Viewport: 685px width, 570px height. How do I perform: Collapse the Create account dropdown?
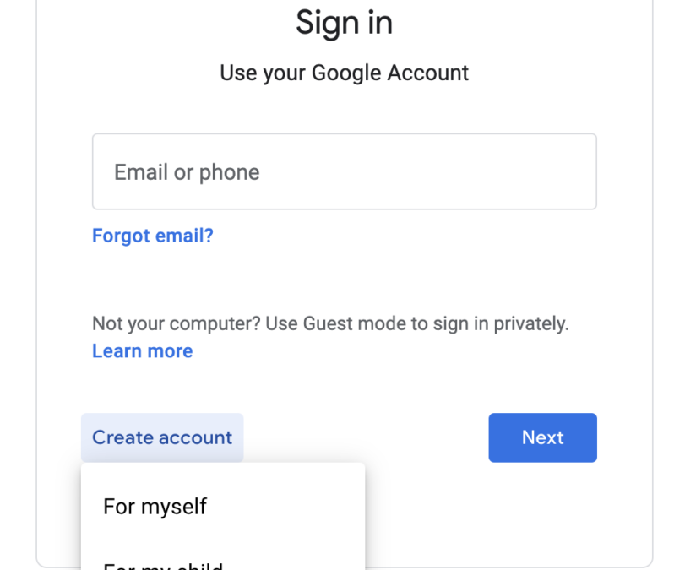point(162,437)
